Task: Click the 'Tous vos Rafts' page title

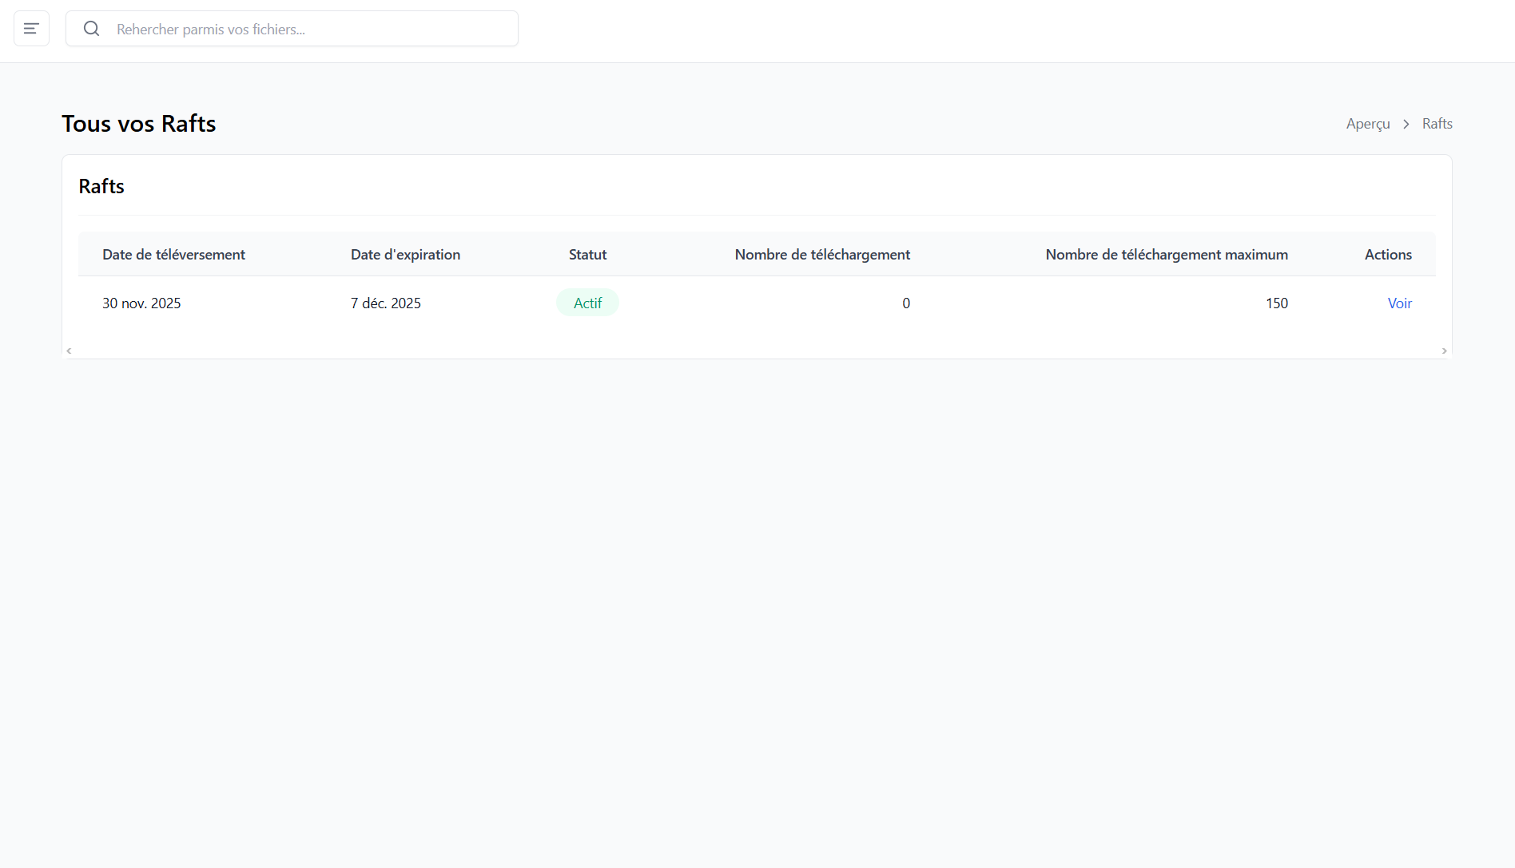Action: point(139,124)
